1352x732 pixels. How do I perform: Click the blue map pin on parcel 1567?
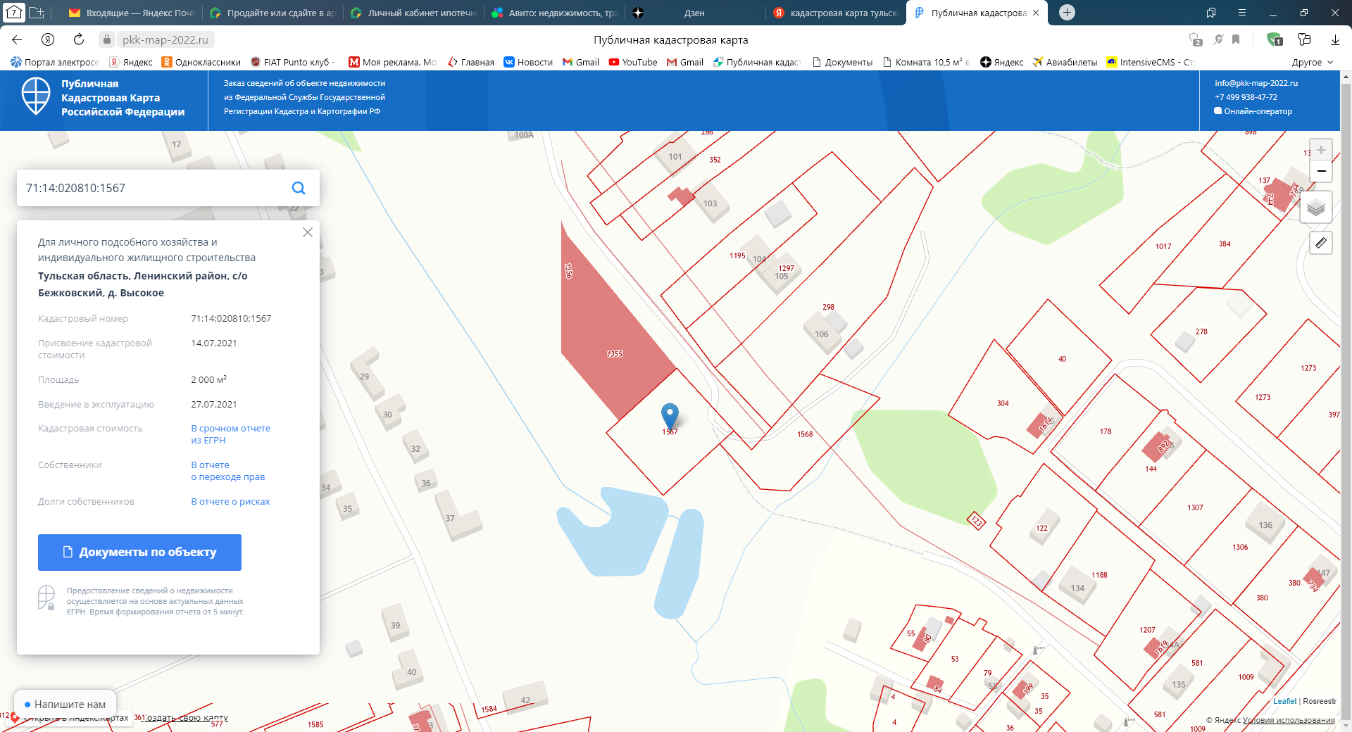[x=670, y=415]
